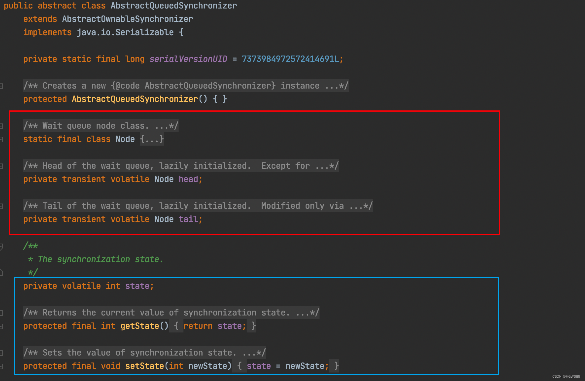The image size is (585, 381).
Task: Click the class name AbstractQueuedSynchronizer in declaration
Action: (174, 6)
